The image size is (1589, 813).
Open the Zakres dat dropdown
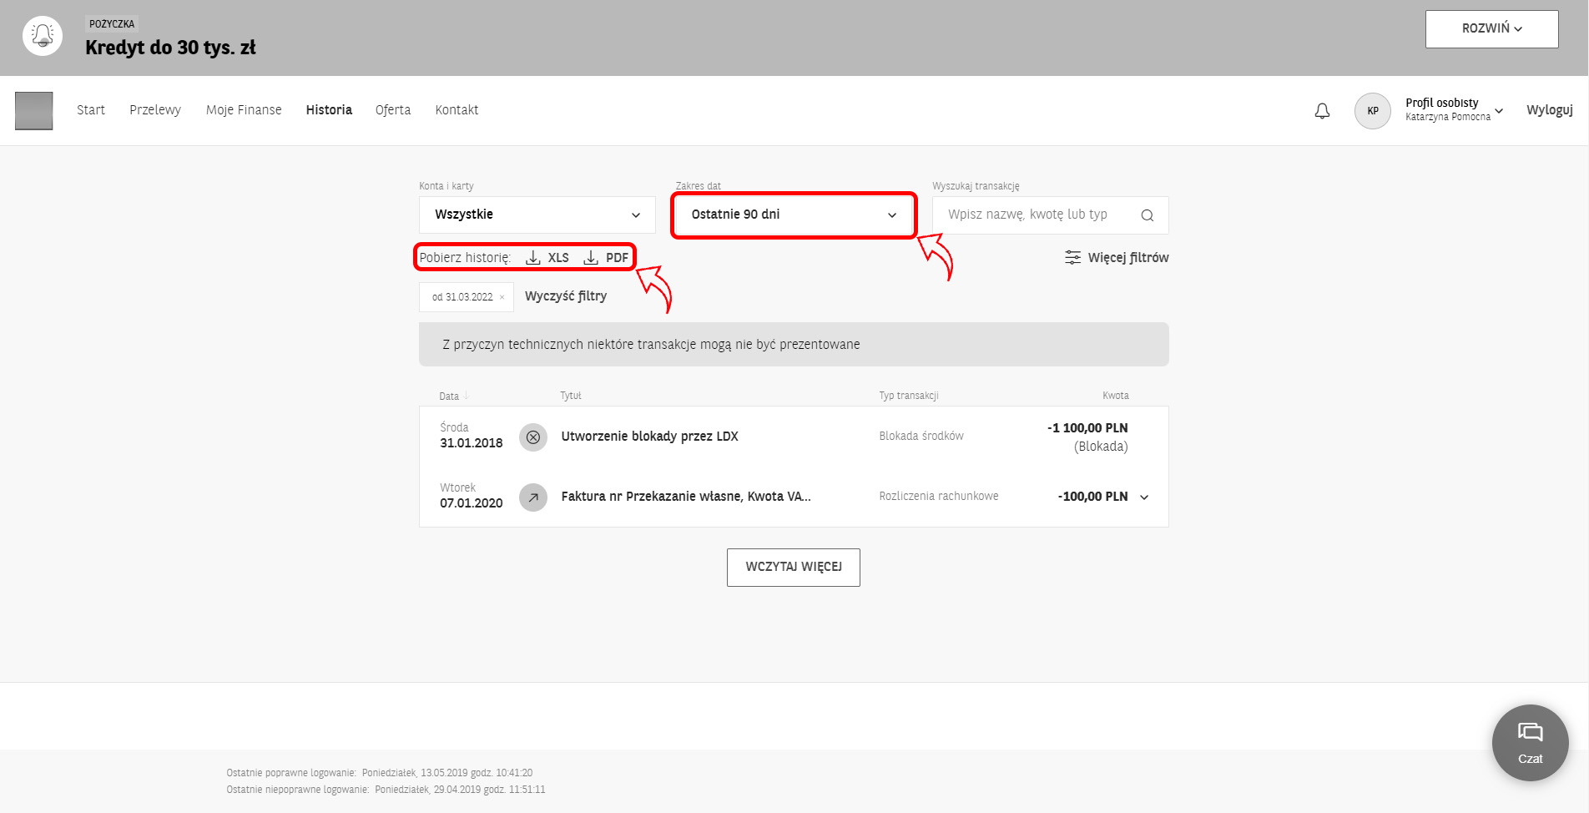(793, 215)
